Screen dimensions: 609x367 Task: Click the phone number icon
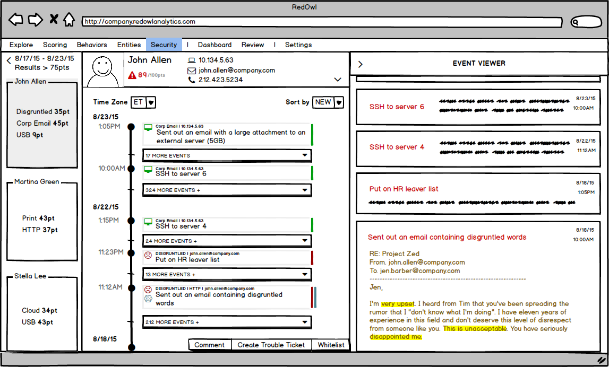[192, 80]
